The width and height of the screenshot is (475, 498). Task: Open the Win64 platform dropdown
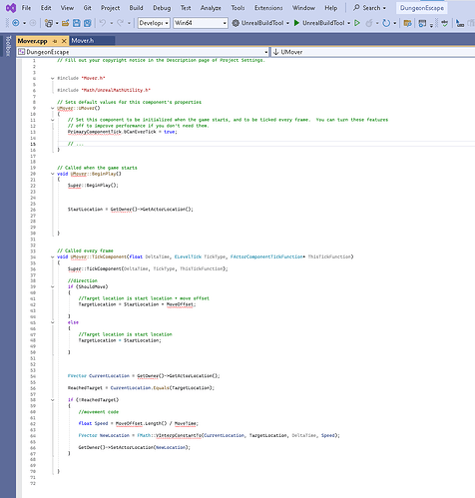pyautogui.click(x=201, y=23)
